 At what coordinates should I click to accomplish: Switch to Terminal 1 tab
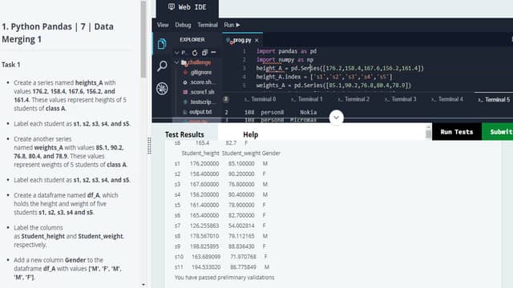pyautogui.click(x=307, y=99)
